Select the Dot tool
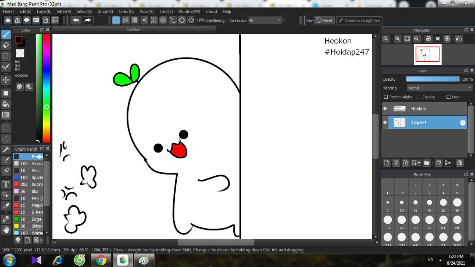The height and width of the screenshot is (267, 475). click(x=6, y=56)
